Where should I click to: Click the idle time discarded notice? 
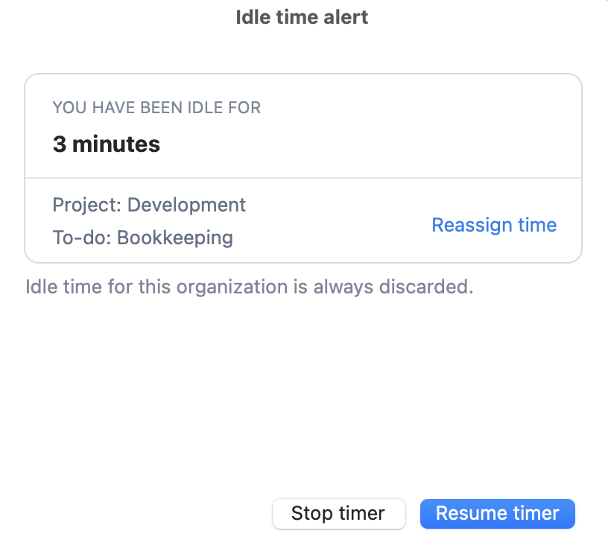coord(250,287)
